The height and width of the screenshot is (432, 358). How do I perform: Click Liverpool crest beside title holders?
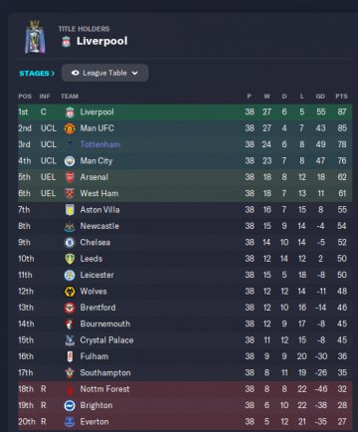click(67, 42)
